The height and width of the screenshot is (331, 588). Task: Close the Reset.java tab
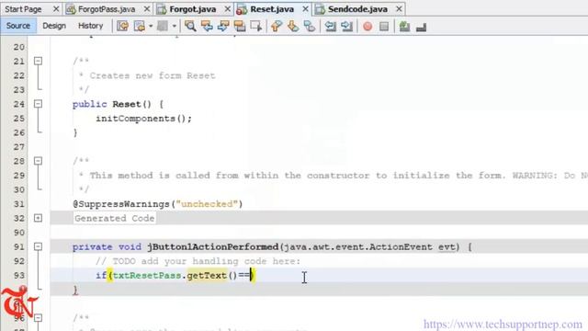point(305,9)
